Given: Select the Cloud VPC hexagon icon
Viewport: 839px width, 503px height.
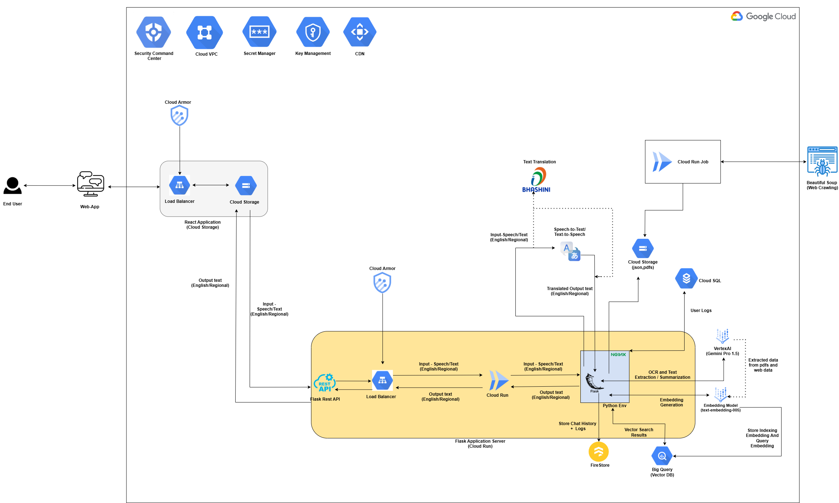Looking at the screenshot, I should [x=204, y=32].
